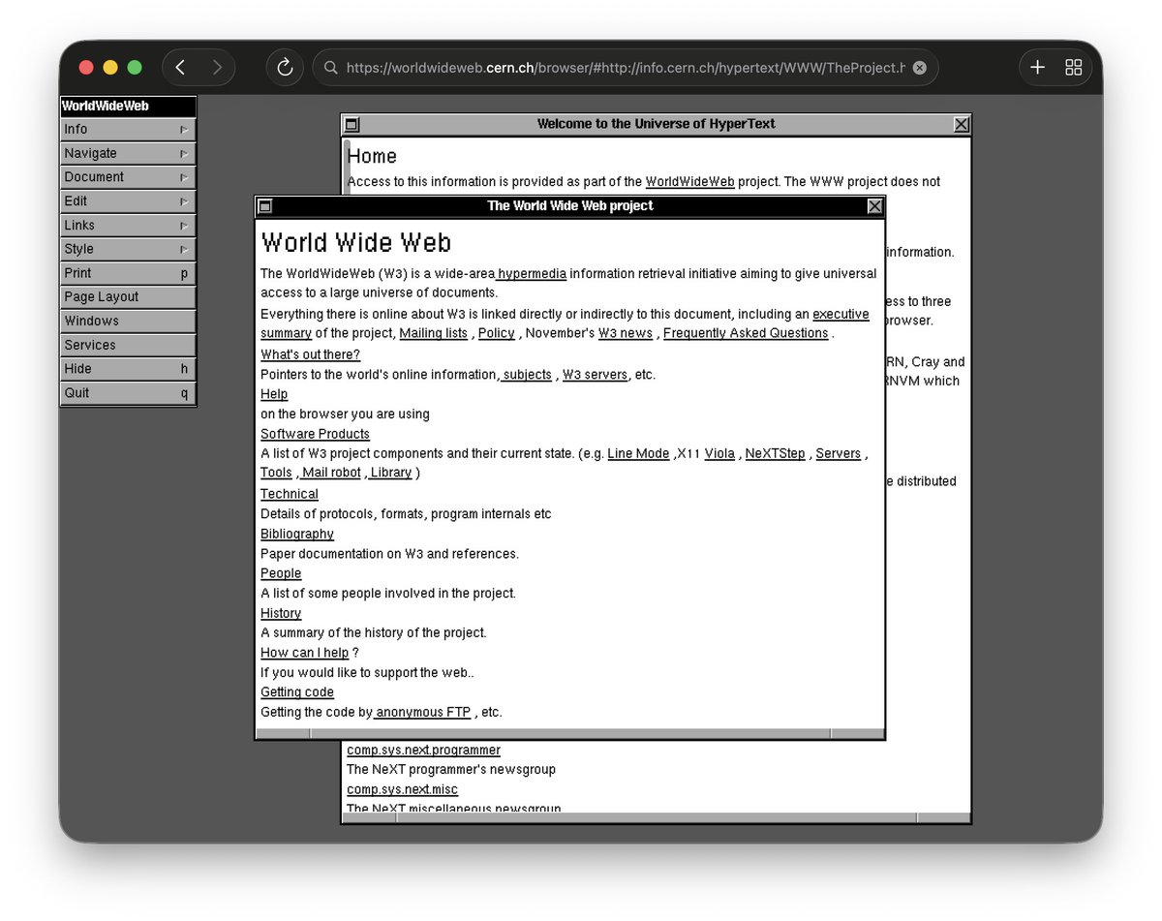This screenshot has width=1162, height=921.
Task: Open the NeXTStep link
Action: [775, 453]
